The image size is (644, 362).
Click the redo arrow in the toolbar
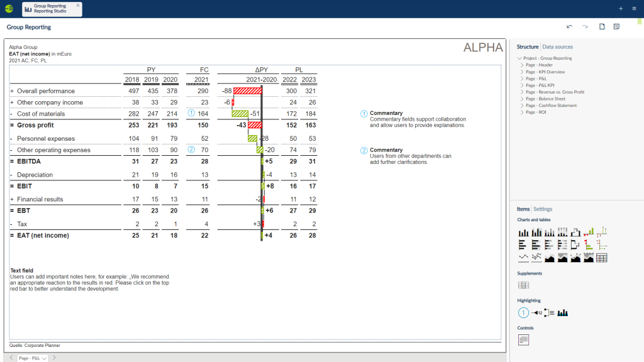point(585,27)
